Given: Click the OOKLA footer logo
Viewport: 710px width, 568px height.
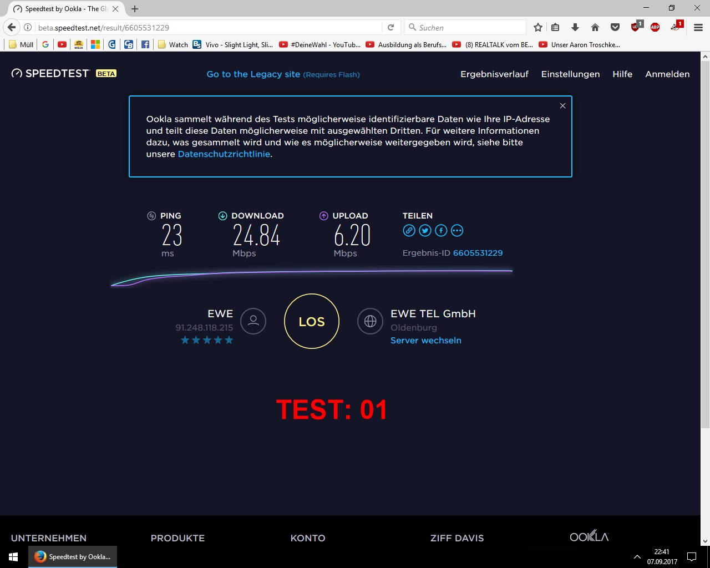Looking at the screenshot, I should [x=589, y=536].
